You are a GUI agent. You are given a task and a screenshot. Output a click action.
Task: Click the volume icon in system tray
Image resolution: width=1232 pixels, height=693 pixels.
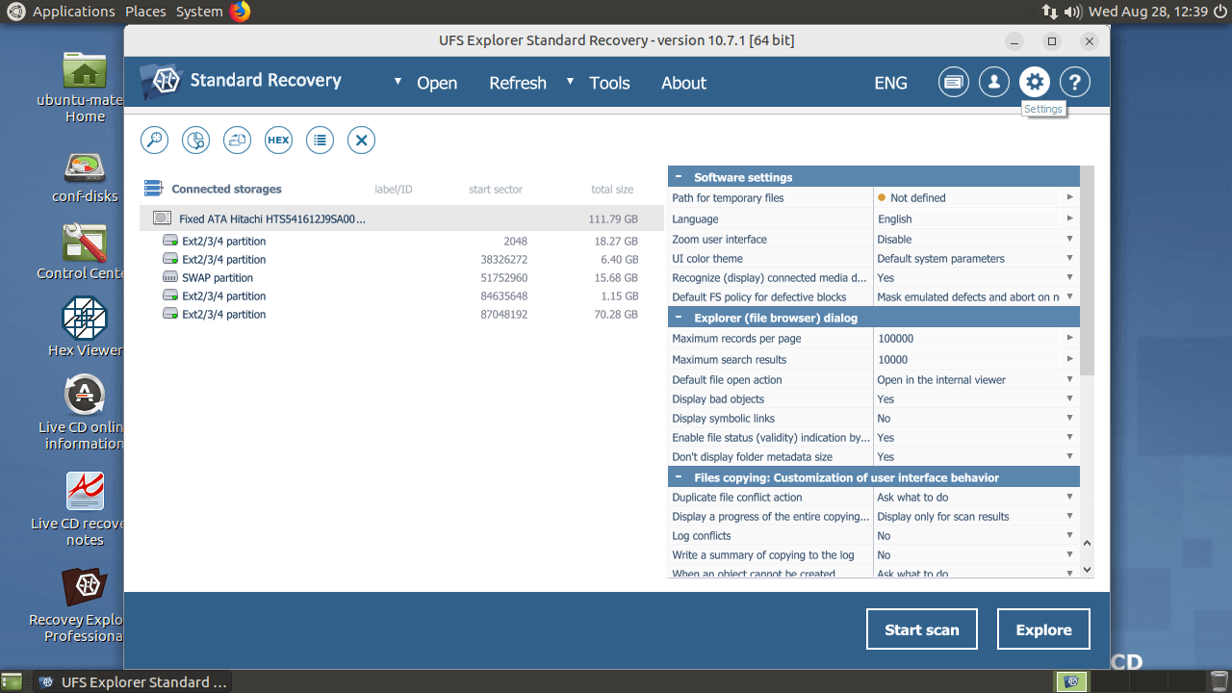1074,12
